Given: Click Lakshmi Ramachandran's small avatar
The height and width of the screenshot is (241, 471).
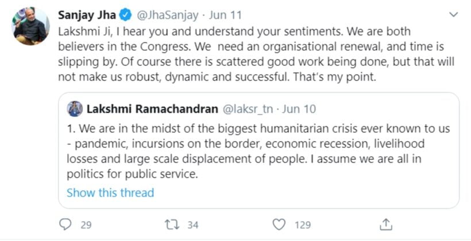Looking at the screenshot, I should pyautogui.click(x=75, y=109).
